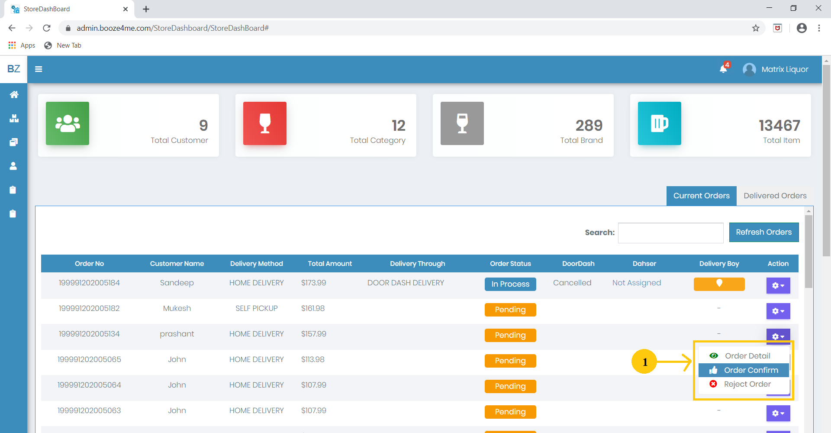Open the stacked cards sidebar icon
The height and width of the screenshot is (433, 831).
pos(14,142)
